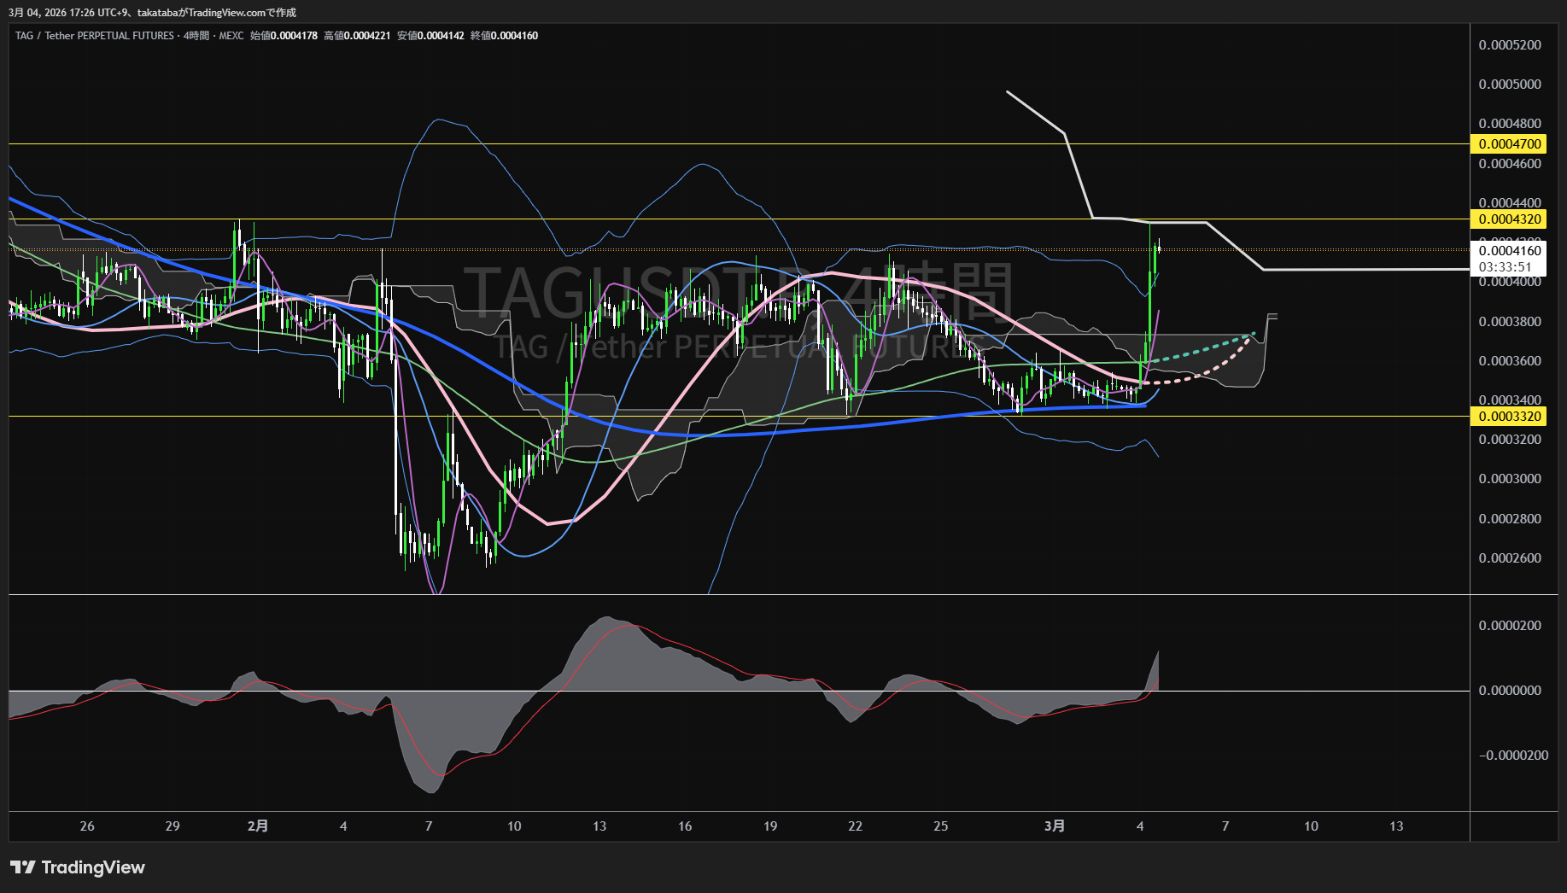The image size is (1567, 893).
Task: Select the 3月 date label on the time axis
Action: pos(1055,826)
